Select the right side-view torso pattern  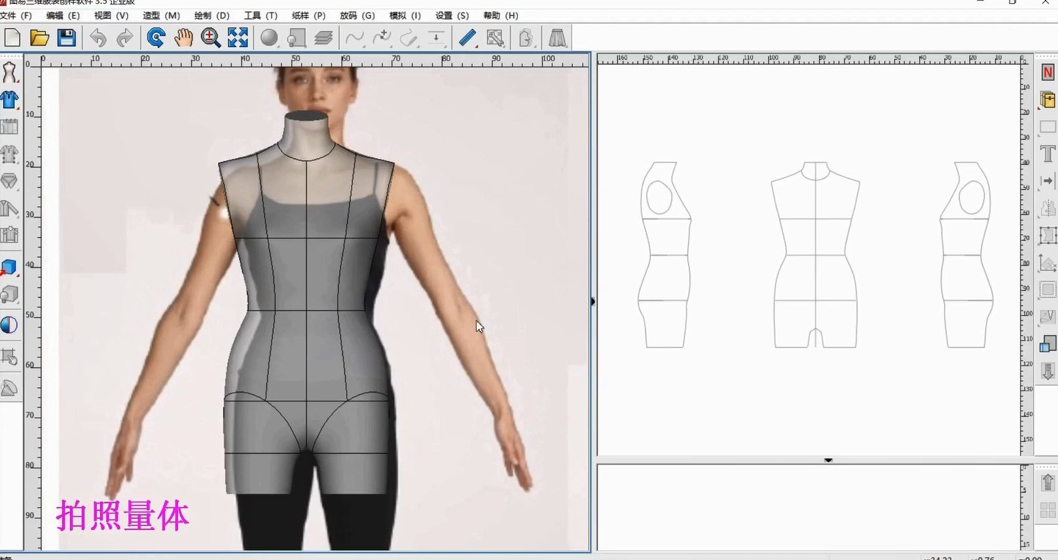(966, 255)
